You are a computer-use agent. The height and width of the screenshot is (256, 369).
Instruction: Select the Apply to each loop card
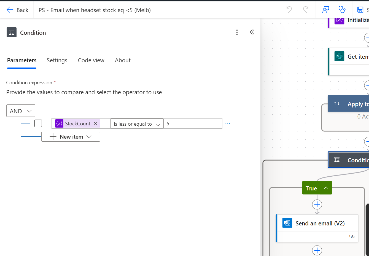[349, 104]
